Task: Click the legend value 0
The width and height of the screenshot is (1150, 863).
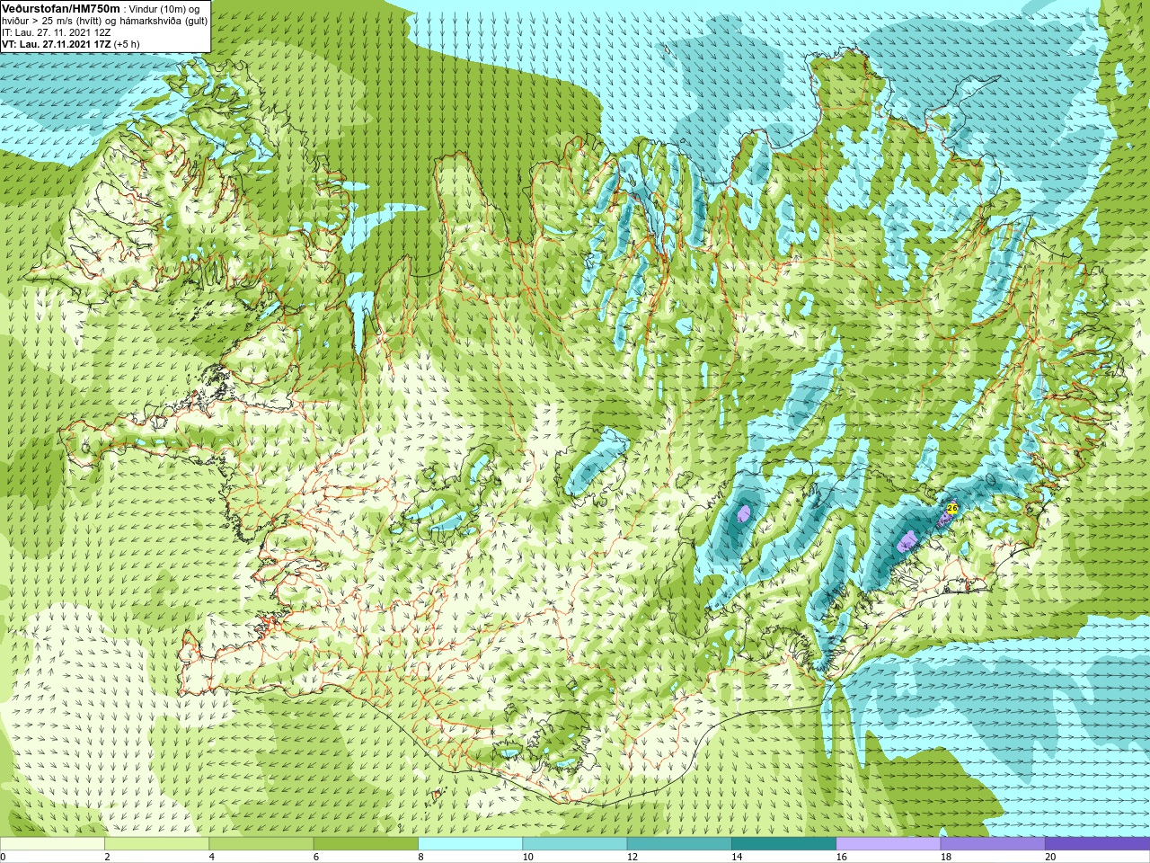Action: (x=3, y=857)
